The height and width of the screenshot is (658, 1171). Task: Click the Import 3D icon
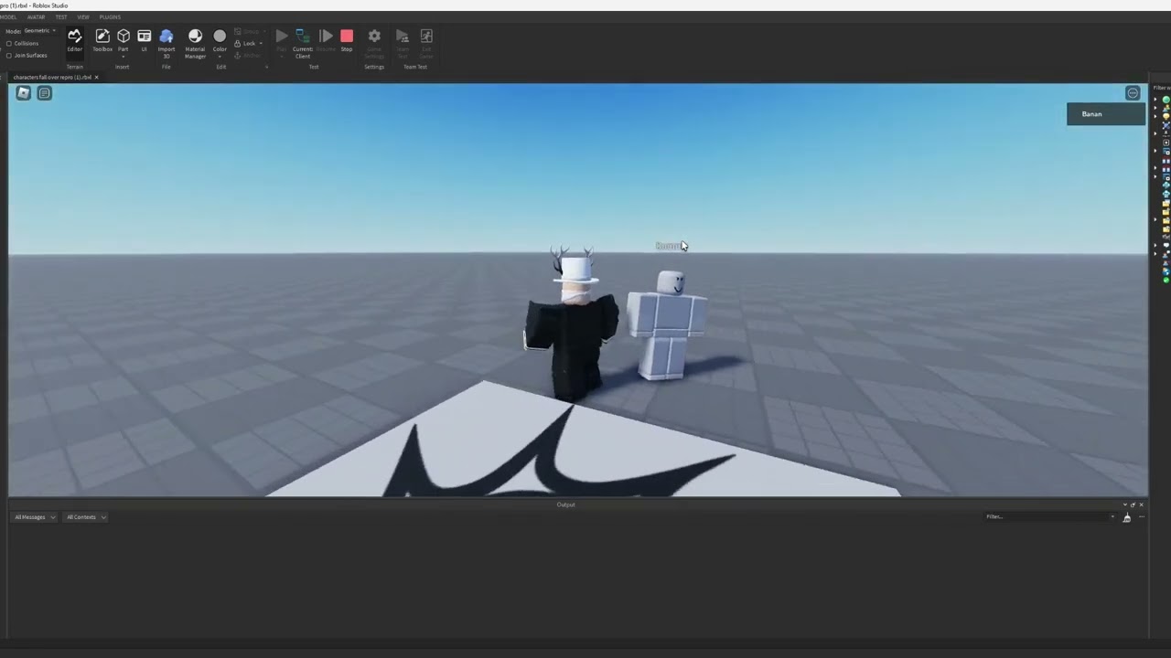167,37
